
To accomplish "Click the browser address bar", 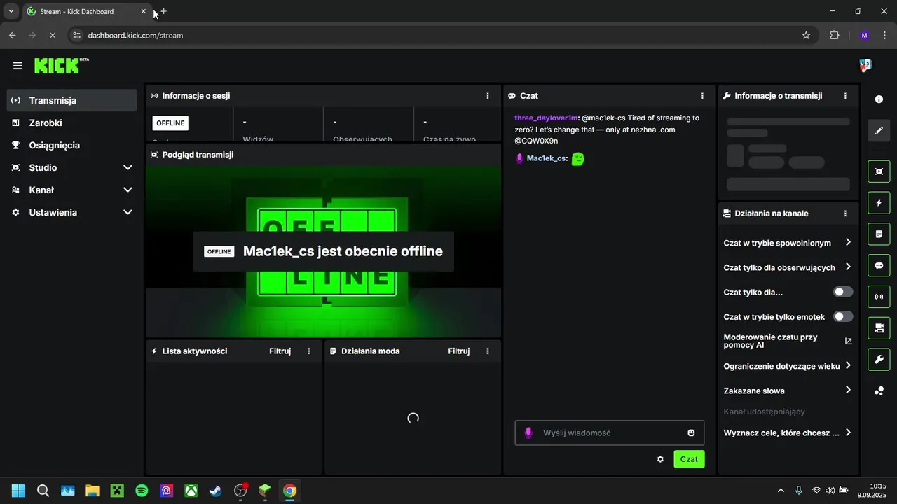I will [x=441, y=35].
